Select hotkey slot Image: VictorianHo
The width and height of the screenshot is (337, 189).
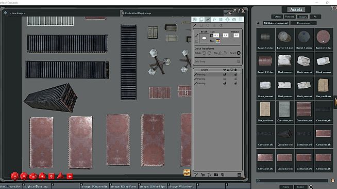[181, 186]
